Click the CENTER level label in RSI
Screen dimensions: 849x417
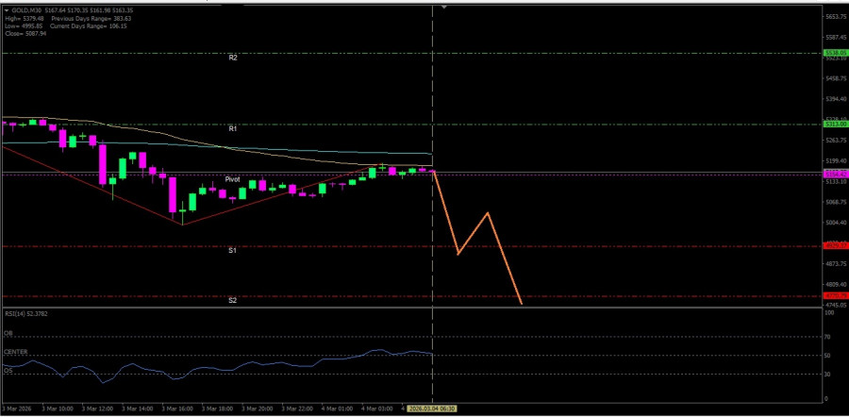(x=14, y=352)
